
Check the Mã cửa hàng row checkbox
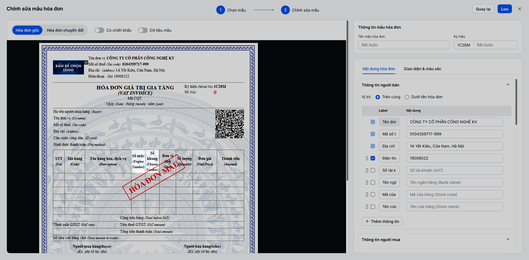click(373, 195)
